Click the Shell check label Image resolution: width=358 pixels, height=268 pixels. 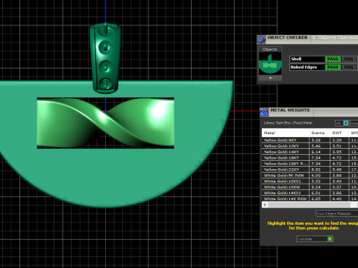pyautogui.click(x=296, y=59)
